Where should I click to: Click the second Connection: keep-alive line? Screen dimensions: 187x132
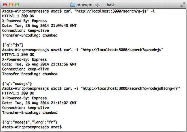click(x=26, y=69)
